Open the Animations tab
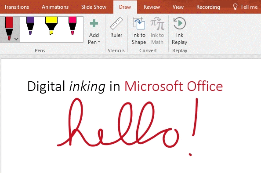The image size is (261, 174). pyautogui.click(x=55, y=7)
